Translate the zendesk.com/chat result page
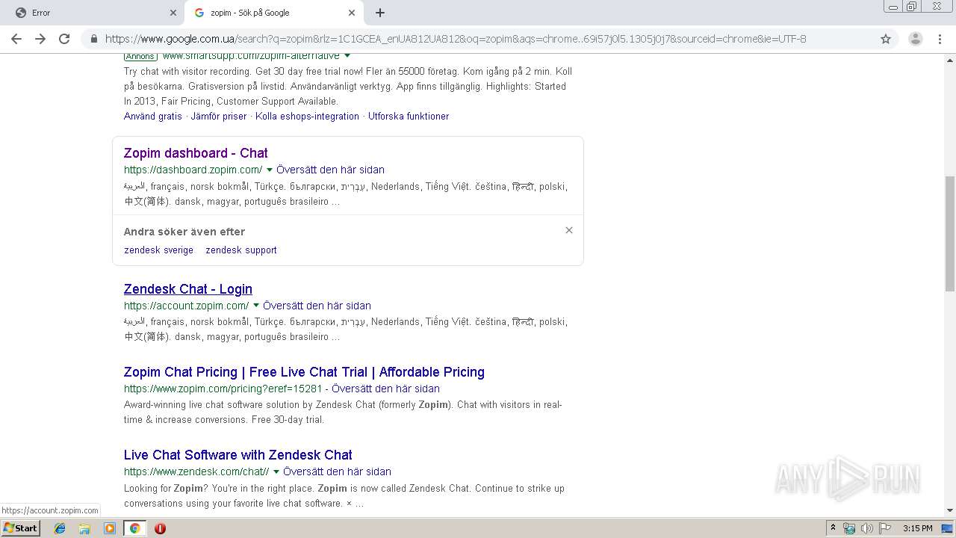 click(x=337, y=471)
